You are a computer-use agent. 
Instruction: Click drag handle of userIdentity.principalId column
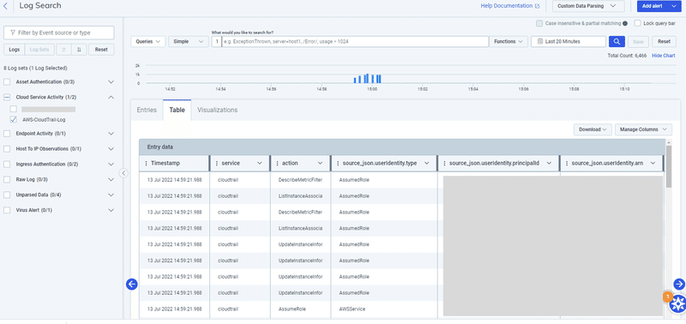point(444,163)
